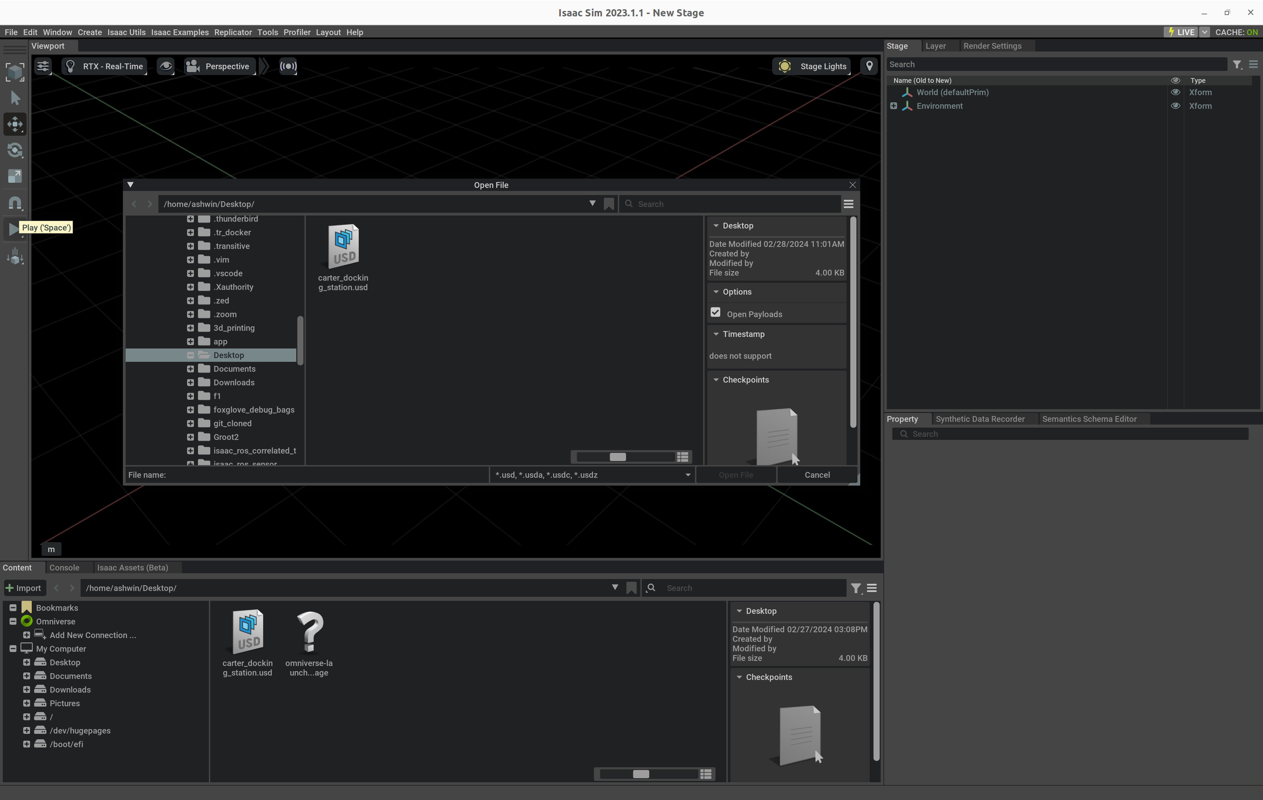The image size is (1263, 800).
Task: Open the RTX - Real-Time renderer dropdown
Action: point(104,66)
